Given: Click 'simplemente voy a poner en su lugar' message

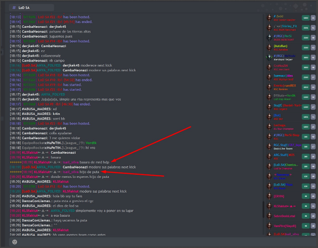Looking at the screenshot, I should [x=104, y=211].
